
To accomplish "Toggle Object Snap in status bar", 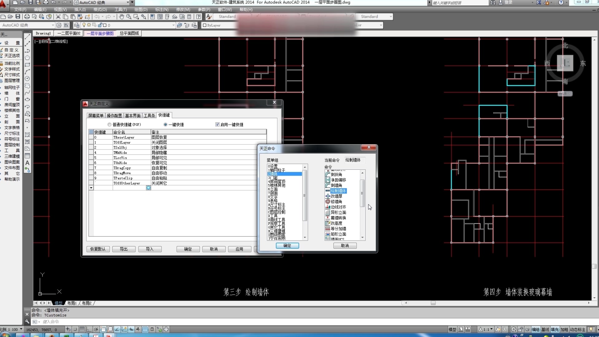I will pos(103,329).
